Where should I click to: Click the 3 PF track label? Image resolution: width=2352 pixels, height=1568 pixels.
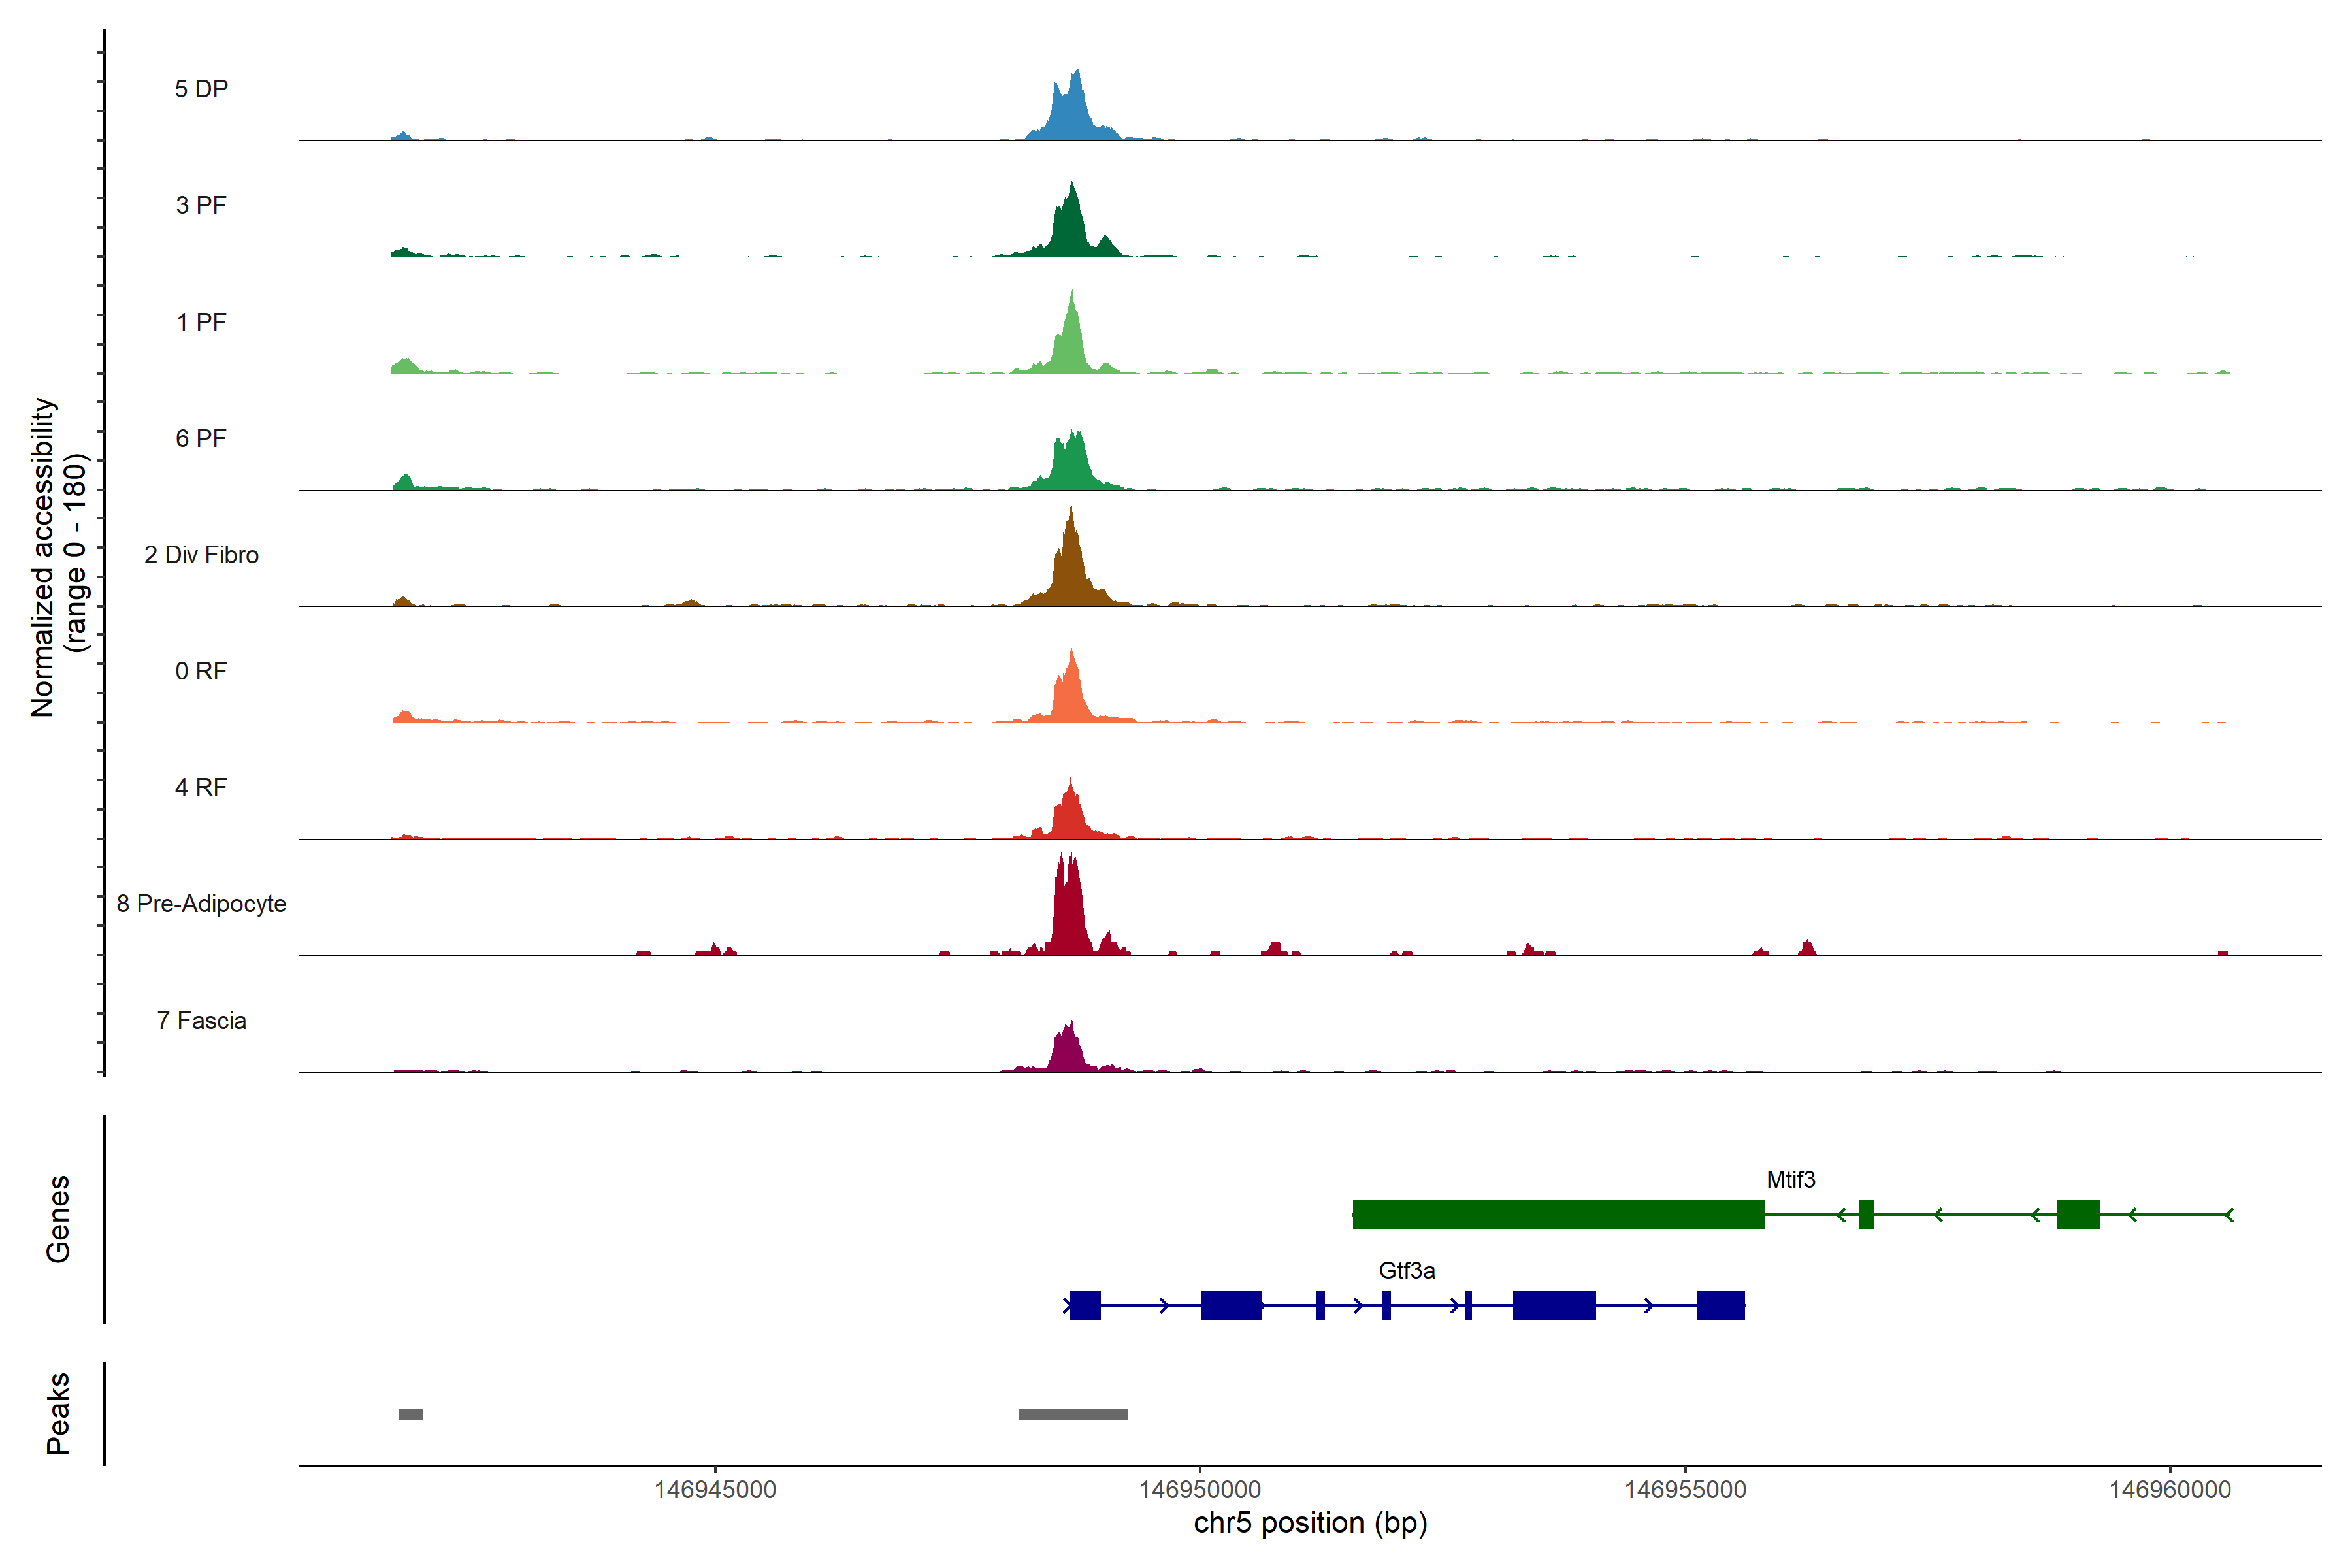click(201, 205)
